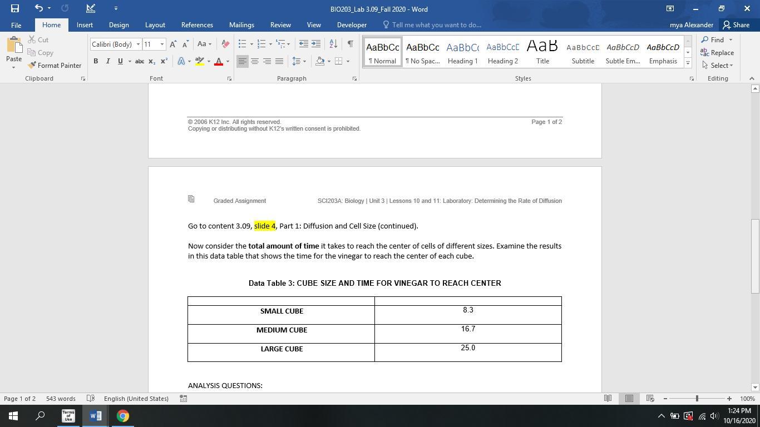Click the font color red swatch
The height and width of the screenshot is (427, 760).
(x=219, y=61)
